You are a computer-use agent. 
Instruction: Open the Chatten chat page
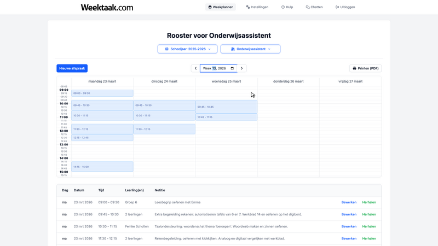(x=314, y=7)
